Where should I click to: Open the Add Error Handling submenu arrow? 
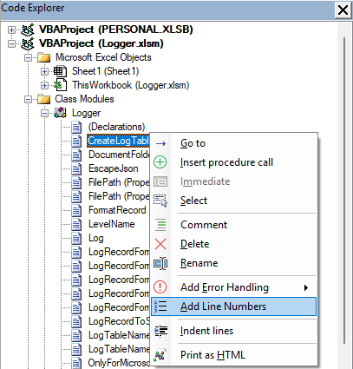[306, 287]
